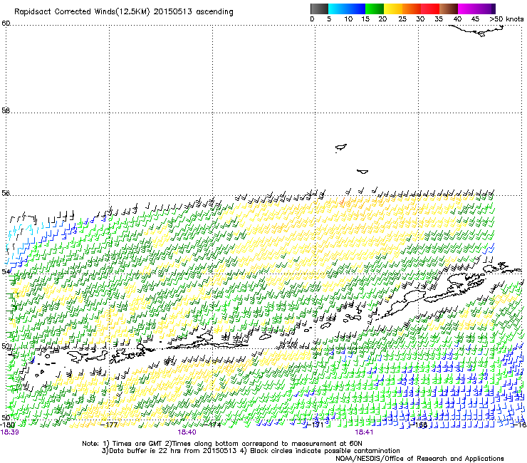The image size is (527, 463).
Task: Click the gray 0-5 knots legend swatch
Action: pos(319,9)
